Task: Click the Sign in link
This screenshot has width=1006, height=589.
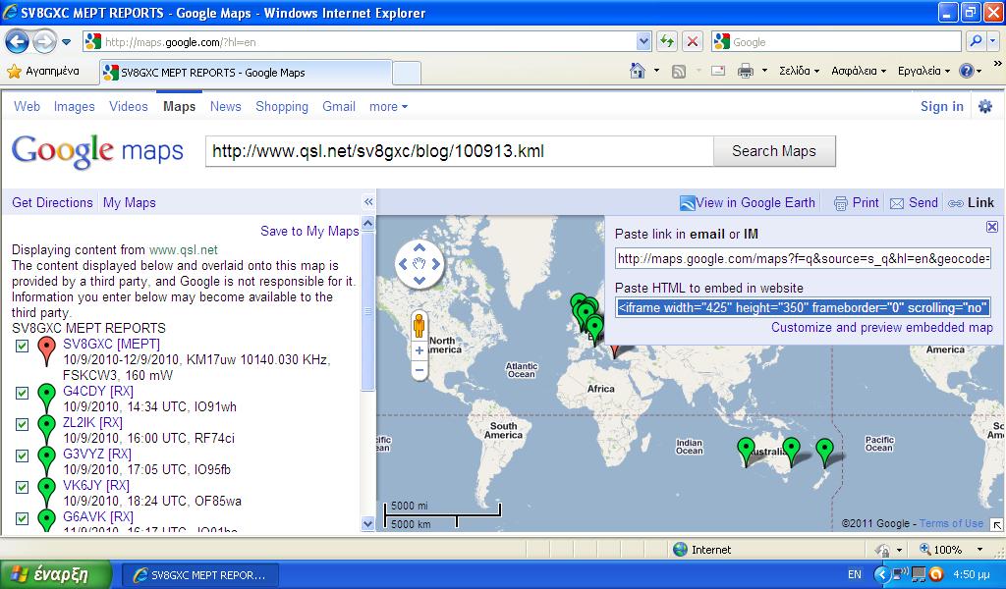Action: tap(942, 106)
